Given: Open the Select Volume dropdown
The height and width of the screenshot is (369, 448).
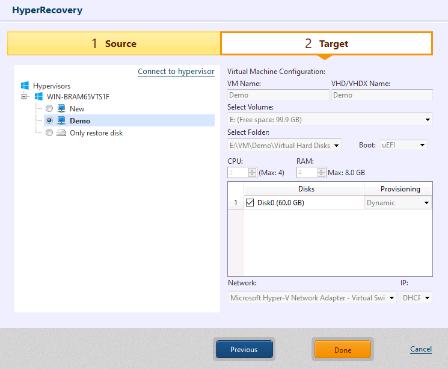Looking at the screenshot, I should click(428, 120).
